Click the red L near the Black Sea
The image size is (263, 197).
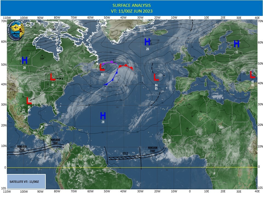click(252, 74)
